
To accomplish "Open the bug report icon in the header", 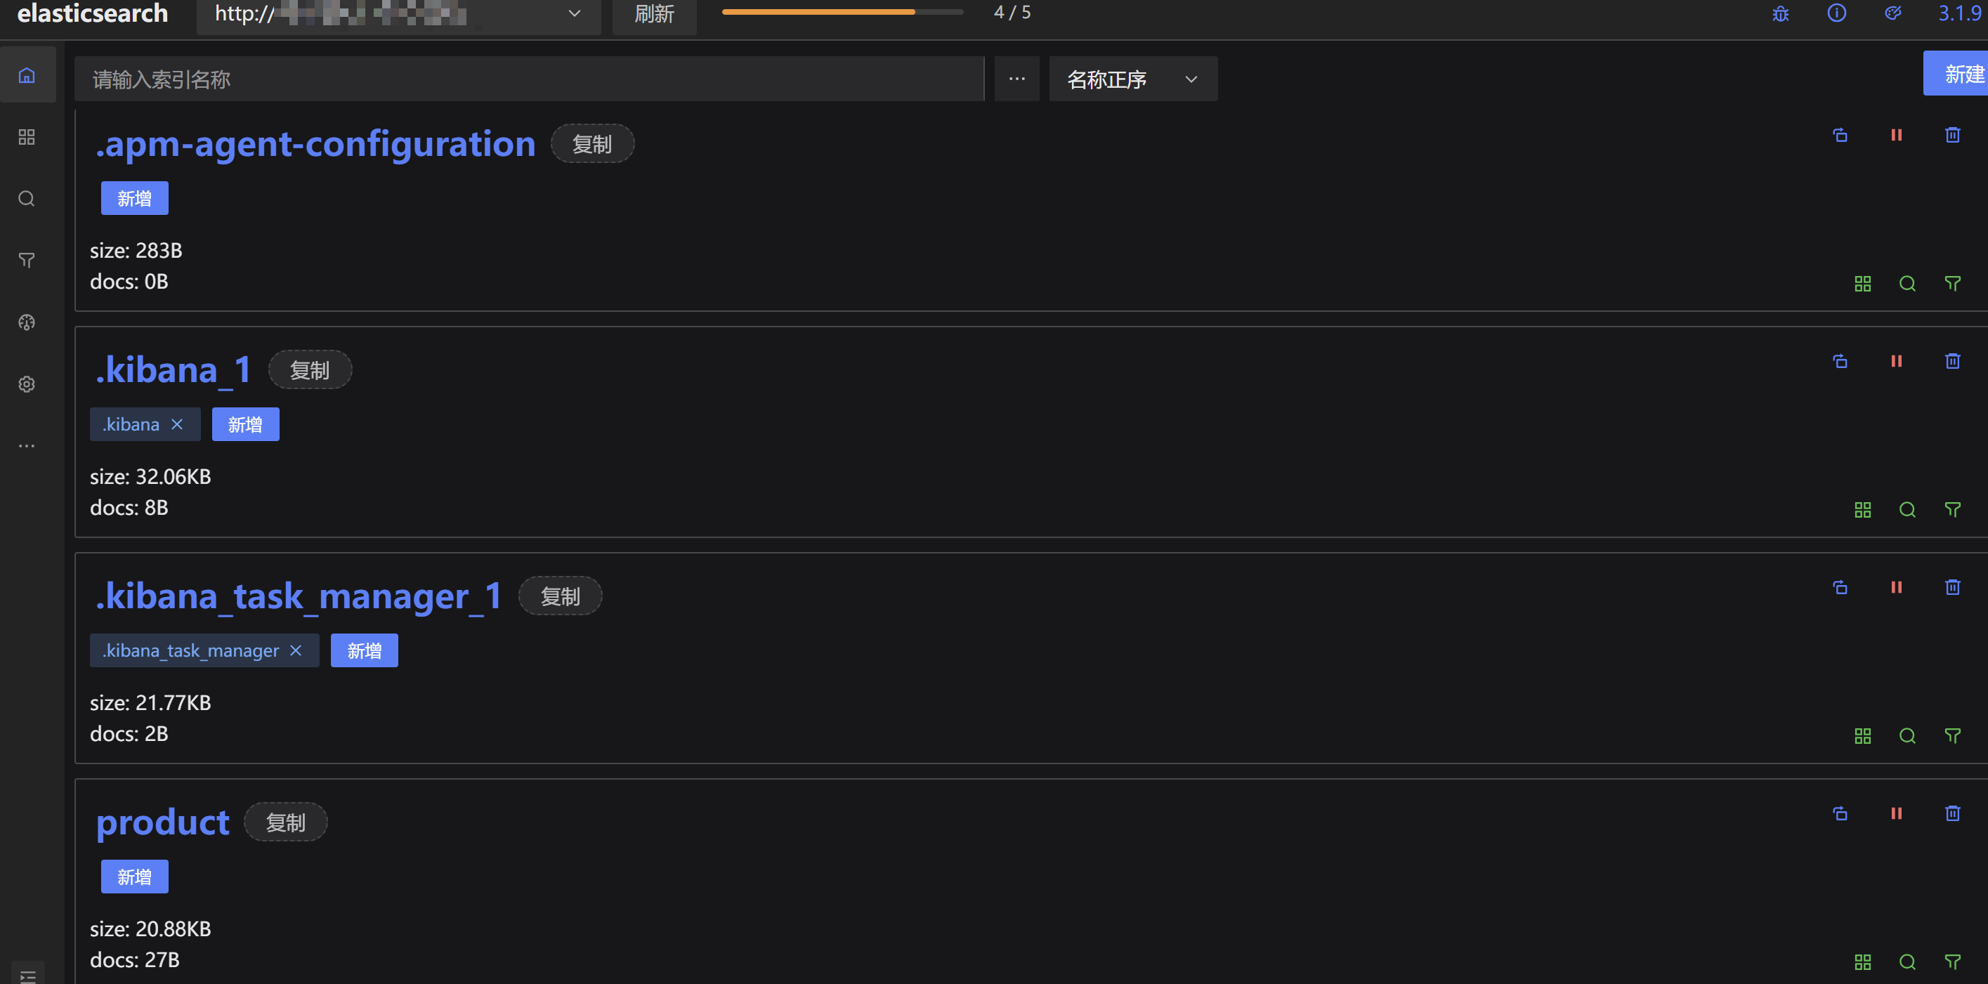I will [1780, 13].
